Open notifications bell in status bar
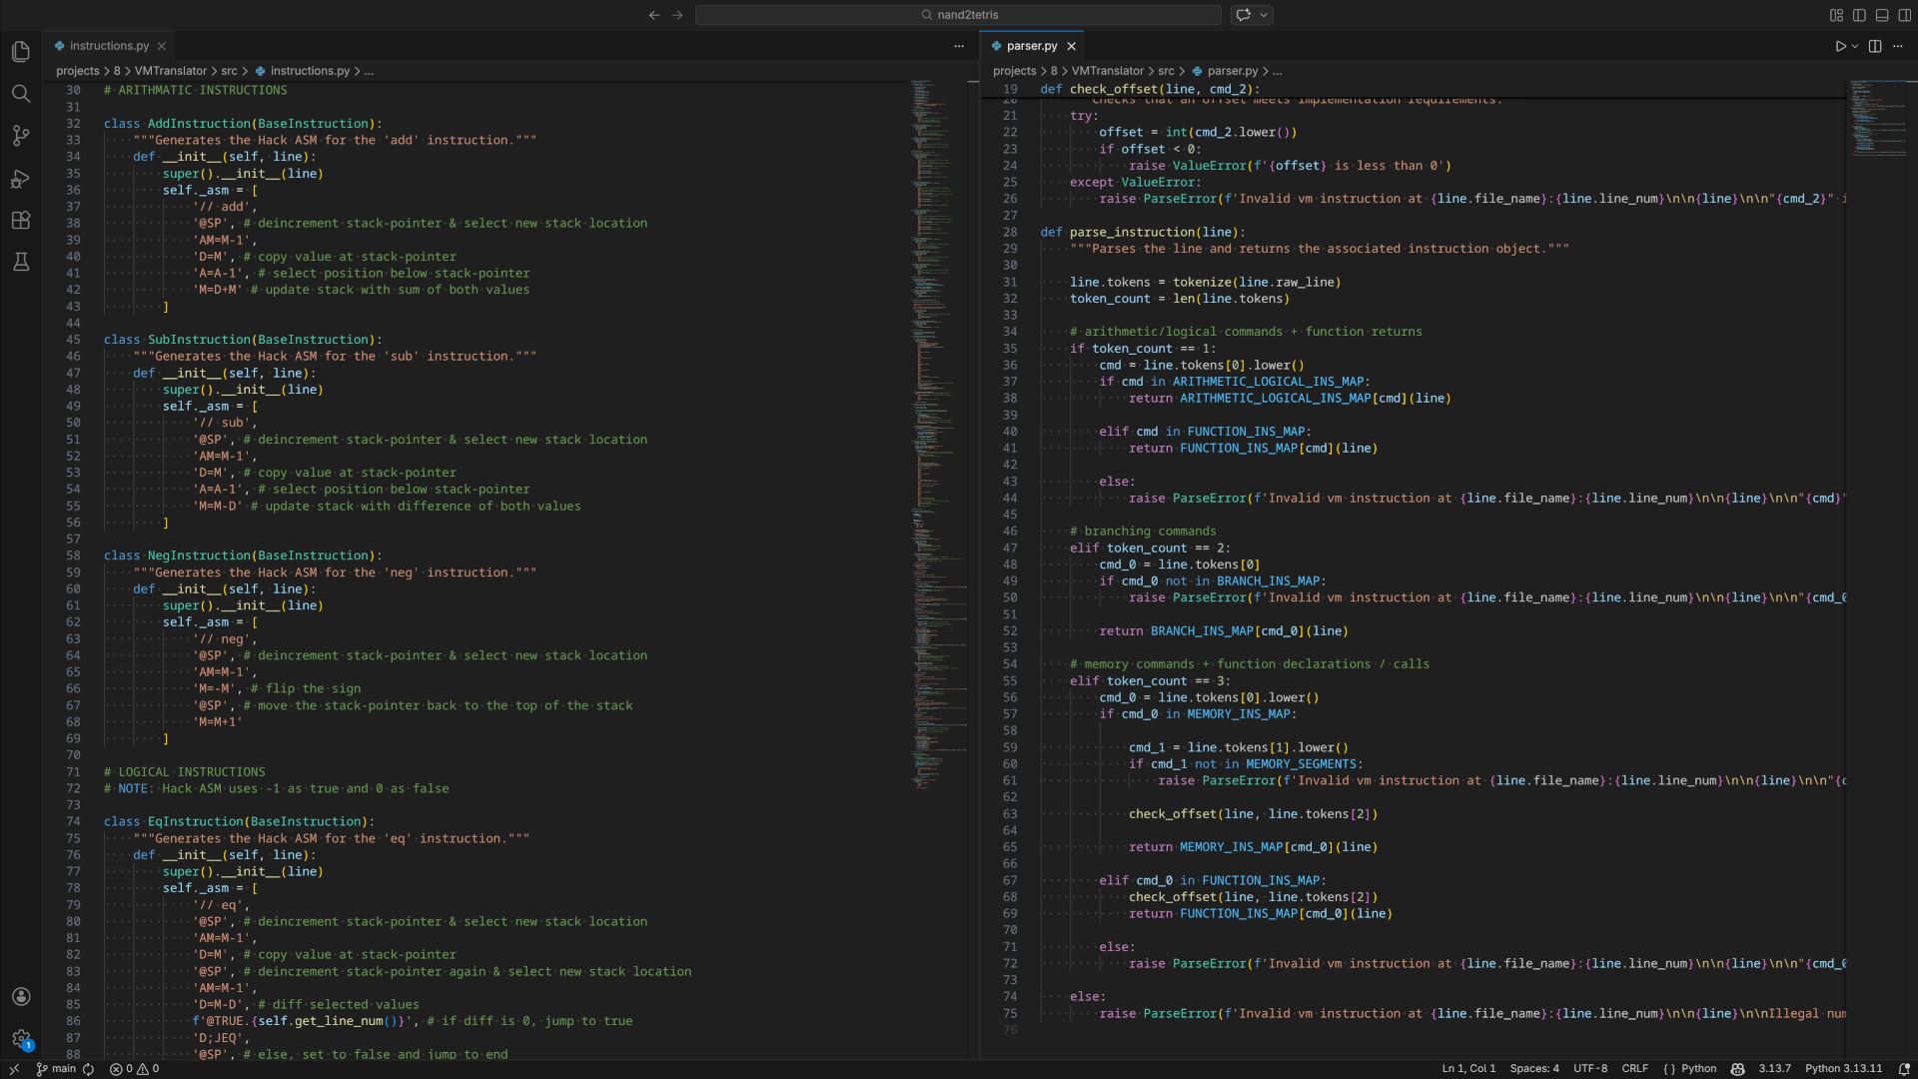This screenshot has width=1918, height=1079. tap(1904, 1069)
